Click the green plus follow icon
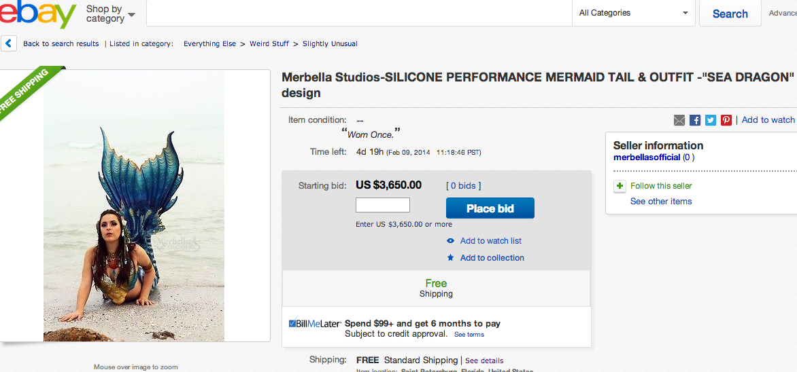 (620, 186)
